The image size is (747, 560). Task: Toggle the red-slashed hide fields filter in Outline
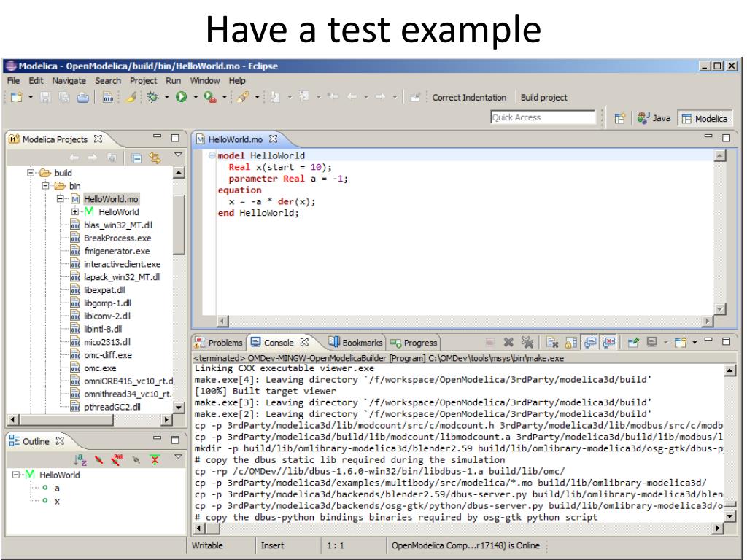point(98,459)
